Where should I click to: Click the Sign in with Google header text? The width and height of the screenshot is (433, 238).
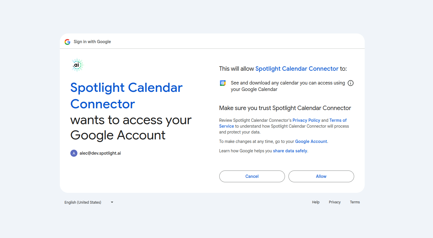(x=92, y=42)
